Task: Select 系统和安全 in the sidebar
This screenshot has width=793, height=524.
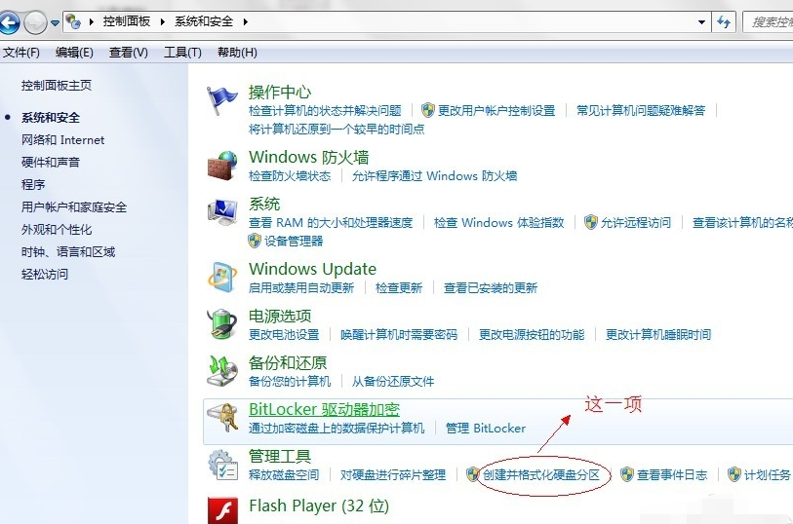Action: pos(51,118)
